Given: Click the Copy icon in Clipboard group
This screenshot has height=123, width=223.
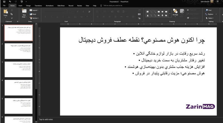Looking at the screenshot, I should click(12, 14).
